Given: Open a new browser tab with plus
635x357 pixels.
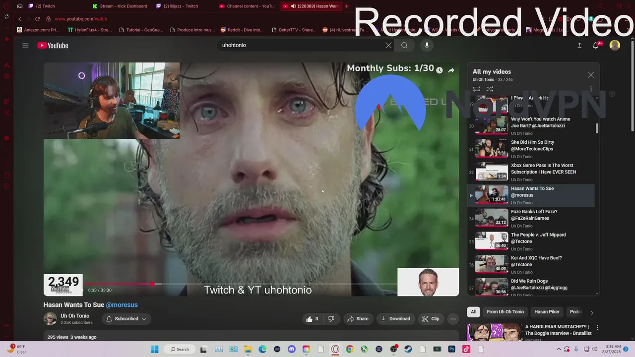Looking at the screenshot, I should 347,6.
